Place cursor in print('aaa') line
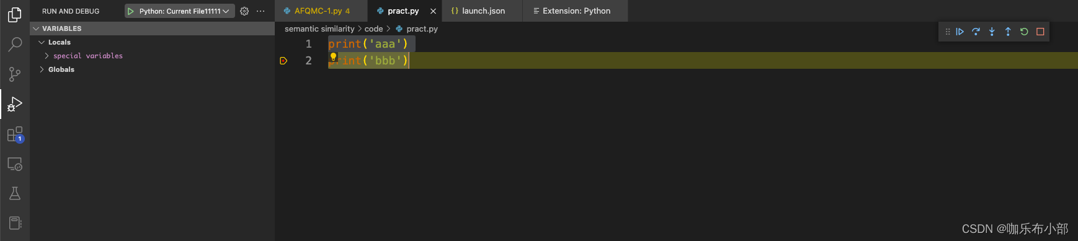 368,44
